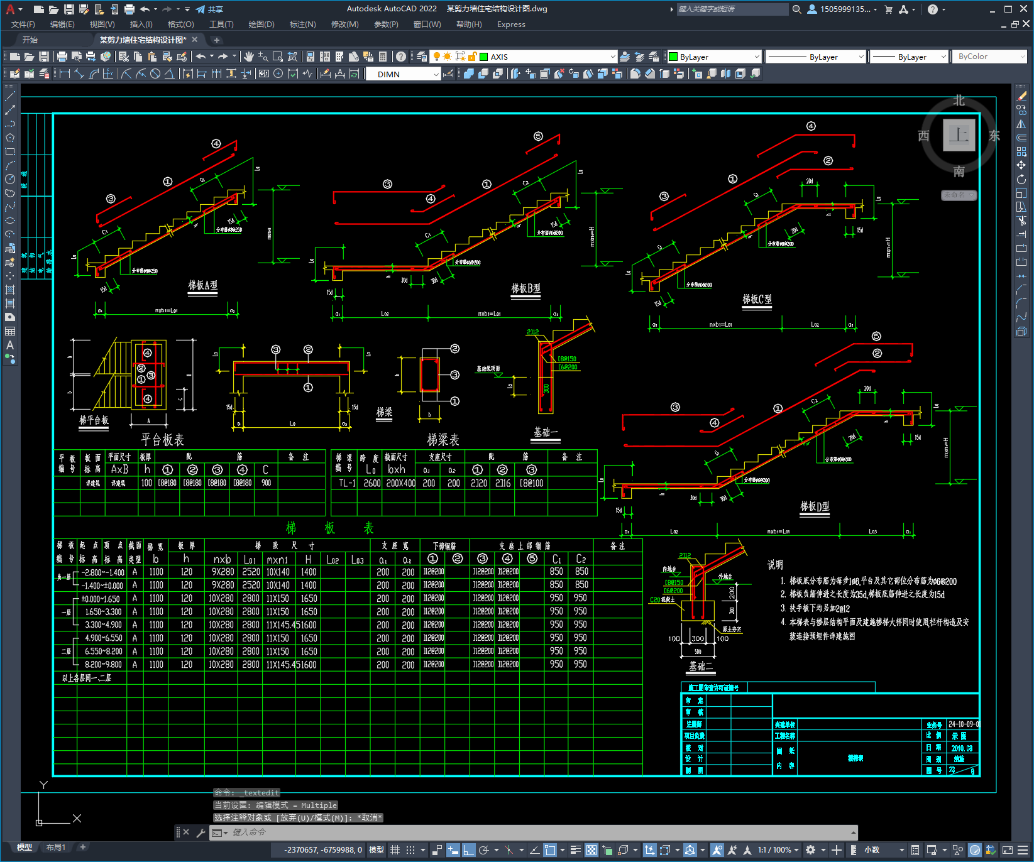
Task: Open Layer Properties Manager icon
Action: pos(421,57)
